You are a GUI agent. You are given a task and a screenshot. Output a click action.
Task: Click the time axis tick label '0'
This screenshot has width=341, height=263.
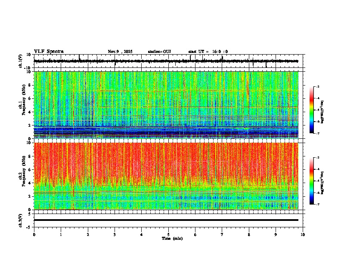coord(34,235)
